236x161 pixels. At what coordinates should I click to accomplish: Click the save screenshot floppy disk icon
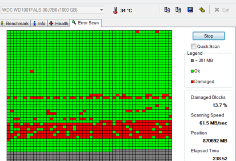190,10
